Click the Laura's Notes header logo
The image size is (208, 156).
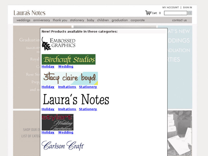point(29,13)
